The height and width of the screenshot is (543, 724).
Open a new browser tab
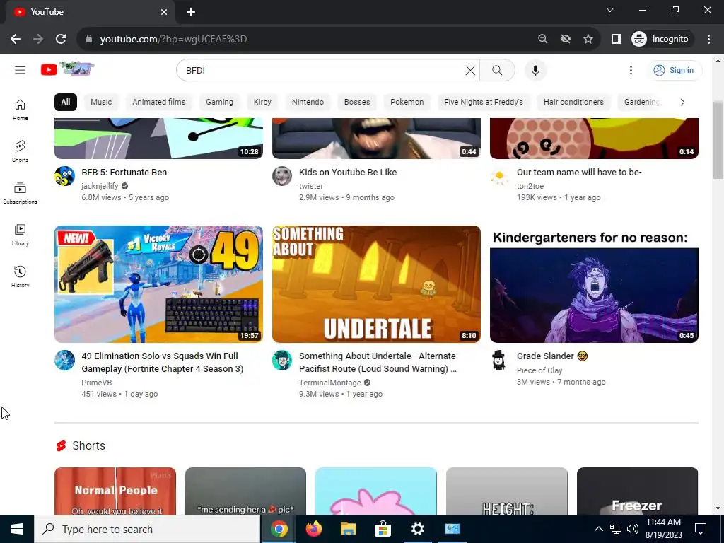point(191,12)
